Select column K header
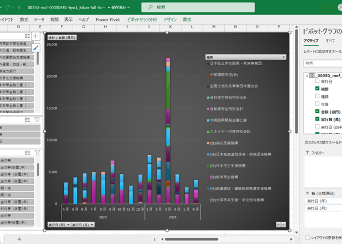342x244 pixels. (170, 27)
